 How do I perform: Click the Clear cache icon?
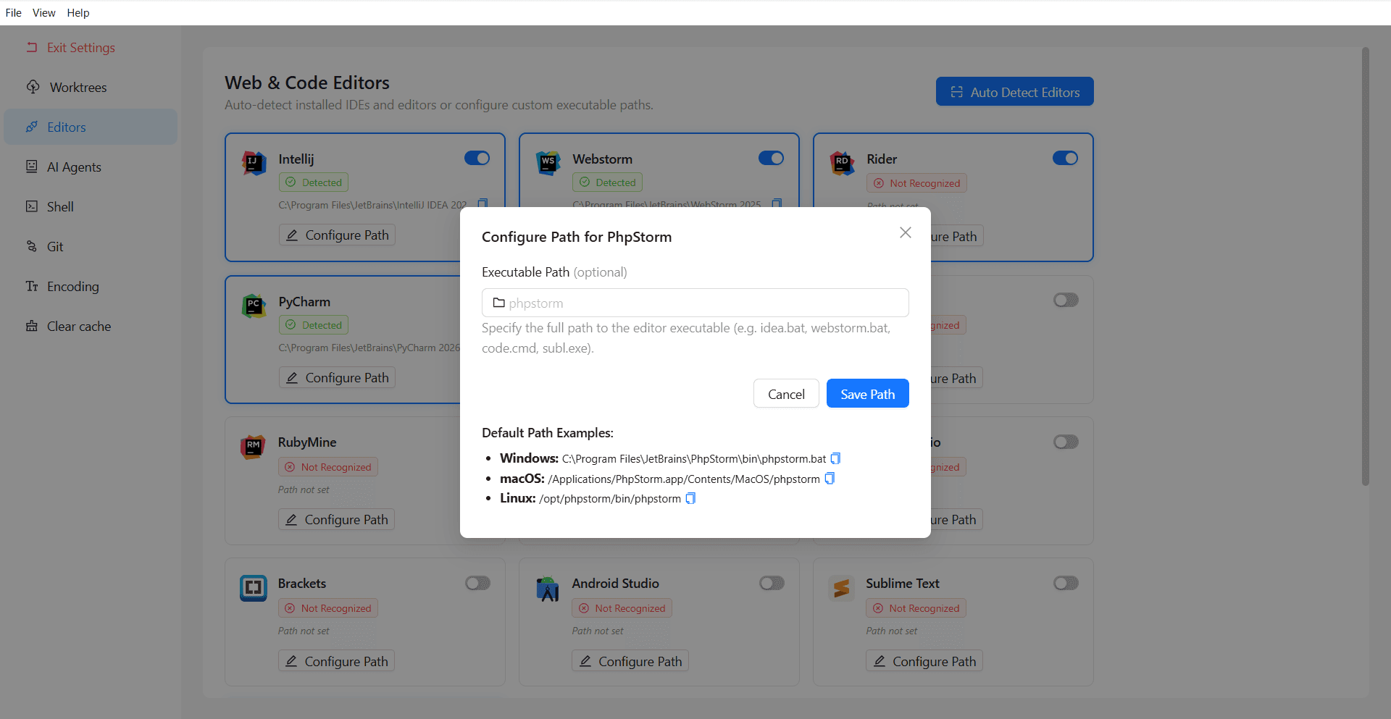pos(32,326)
